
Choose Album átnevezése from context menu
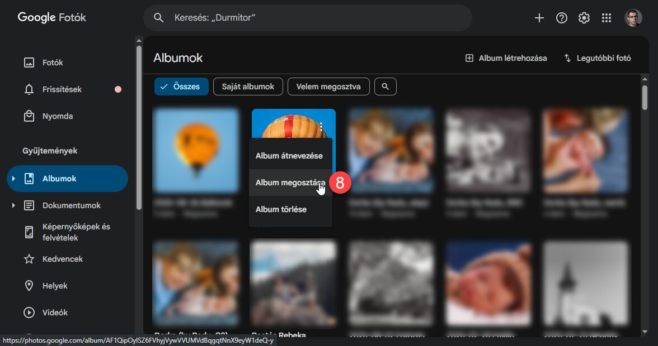pos(289,156)
